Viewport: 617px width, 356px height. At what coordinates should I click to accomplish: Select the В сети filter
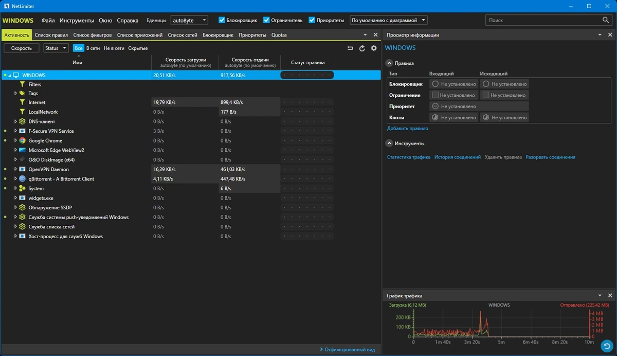93,48
